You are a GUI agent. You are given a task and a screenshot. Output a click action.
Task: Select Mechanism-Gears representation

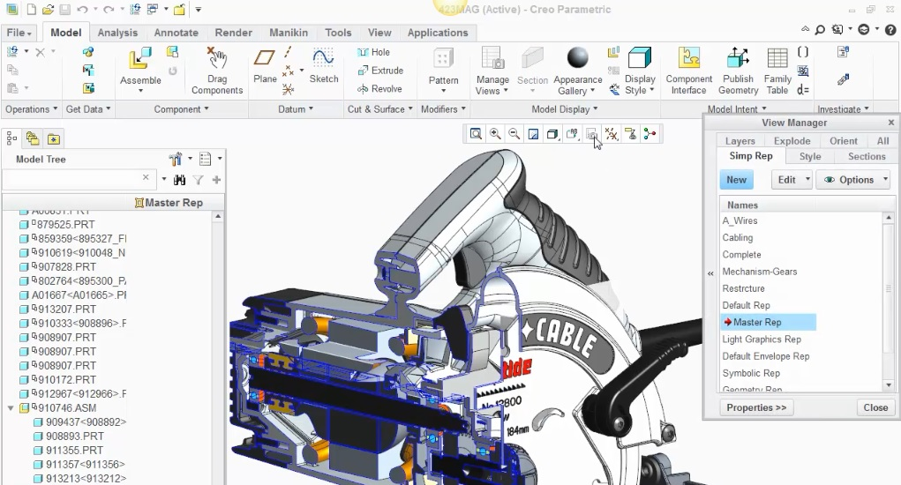(x=759, y=272)
